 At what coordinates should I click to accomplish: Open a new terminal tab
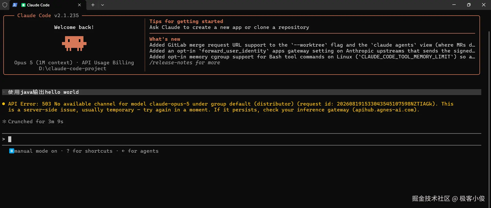point(93,5)
